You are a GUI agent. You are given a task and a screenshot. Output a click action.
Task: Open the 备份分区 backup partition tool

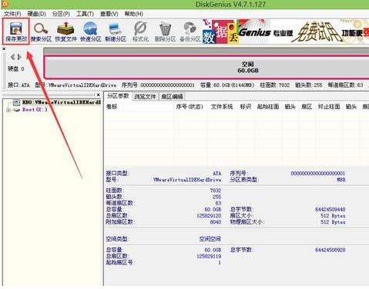(x=190, y=32)
